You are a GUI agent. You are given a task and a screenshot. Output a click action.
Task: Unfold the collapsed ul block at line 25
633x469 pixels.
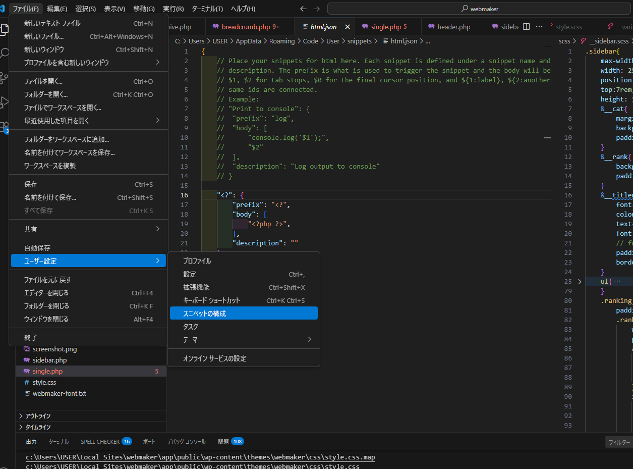(x=579, y=281)
